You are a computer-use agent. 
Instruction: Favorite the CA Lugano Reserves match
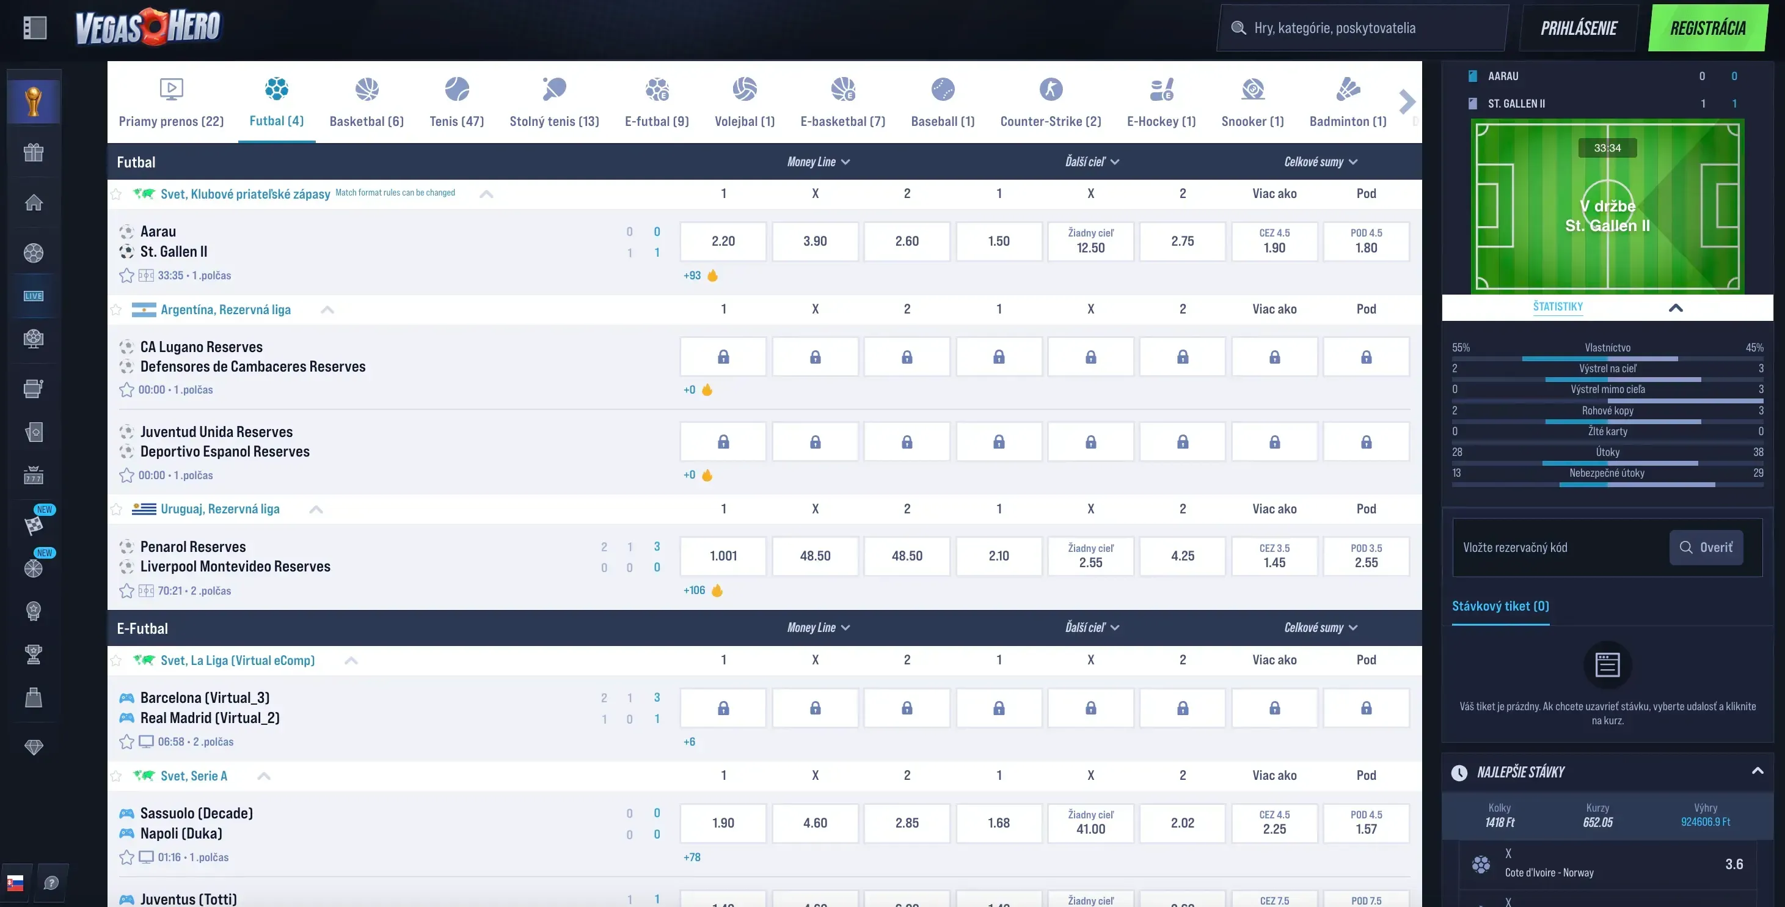pos(127,390)
